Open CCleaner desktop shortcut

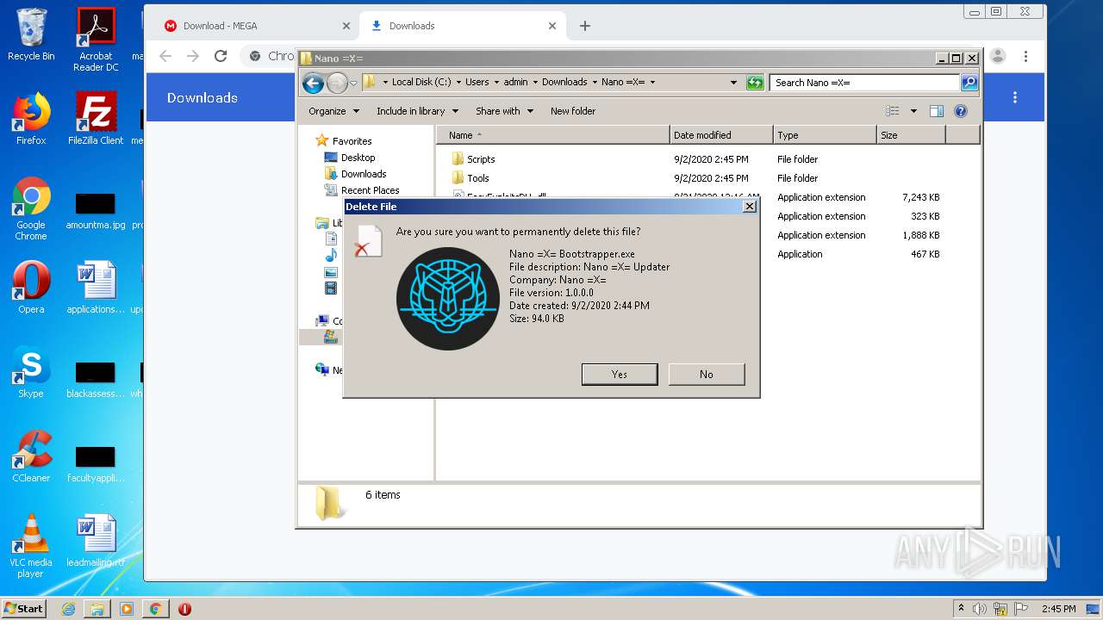31,456
